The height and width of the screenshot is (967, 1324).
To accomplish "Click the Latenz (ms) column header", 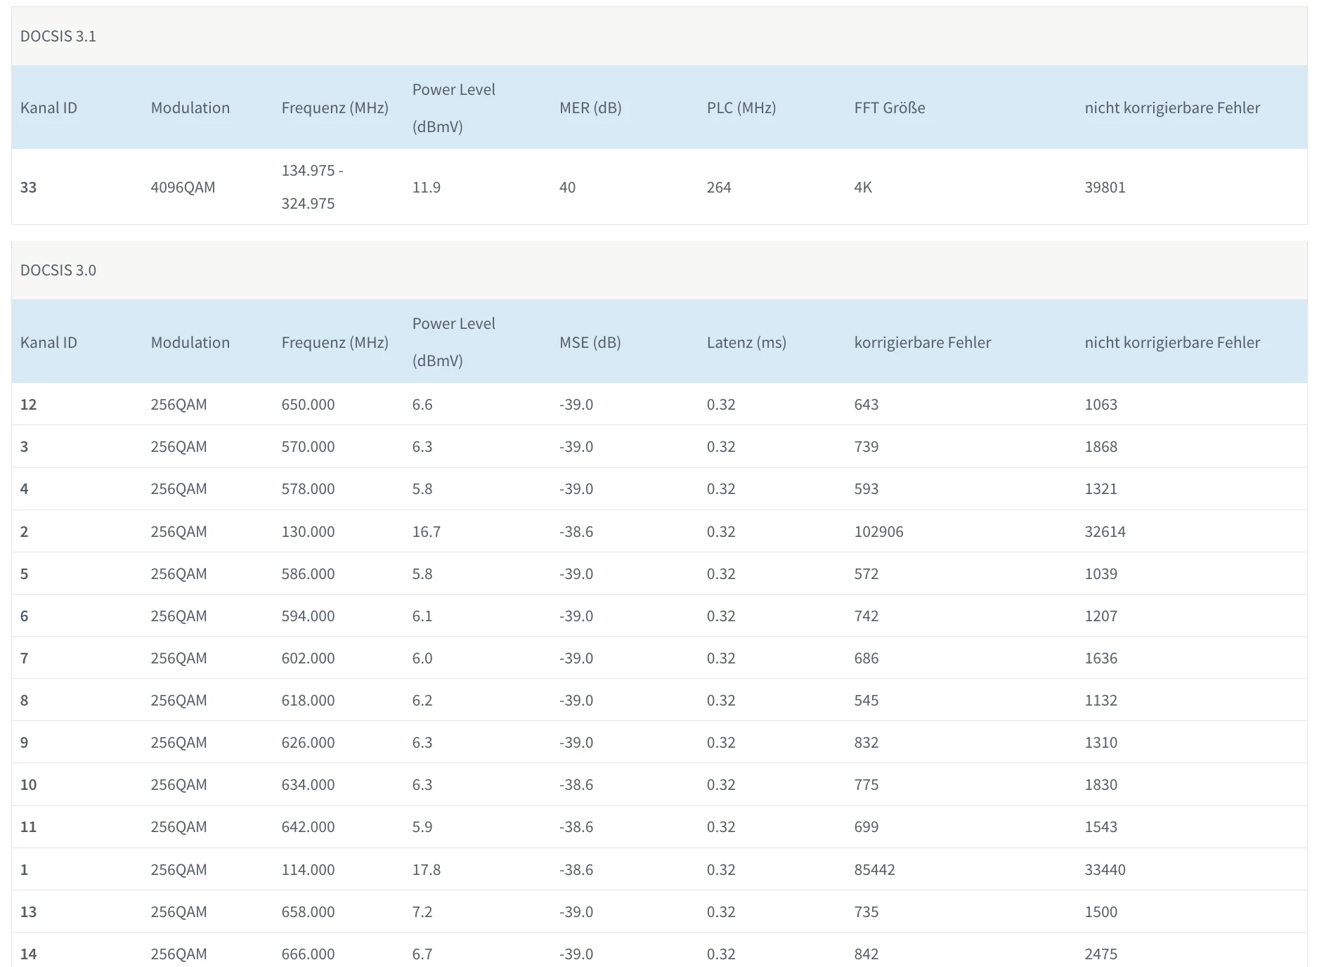I will point(746,343).
